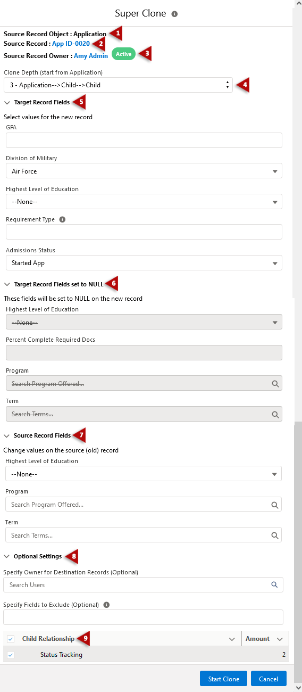
Task: Click the search icon in Search Users field
Action: [x=274, y=584]
